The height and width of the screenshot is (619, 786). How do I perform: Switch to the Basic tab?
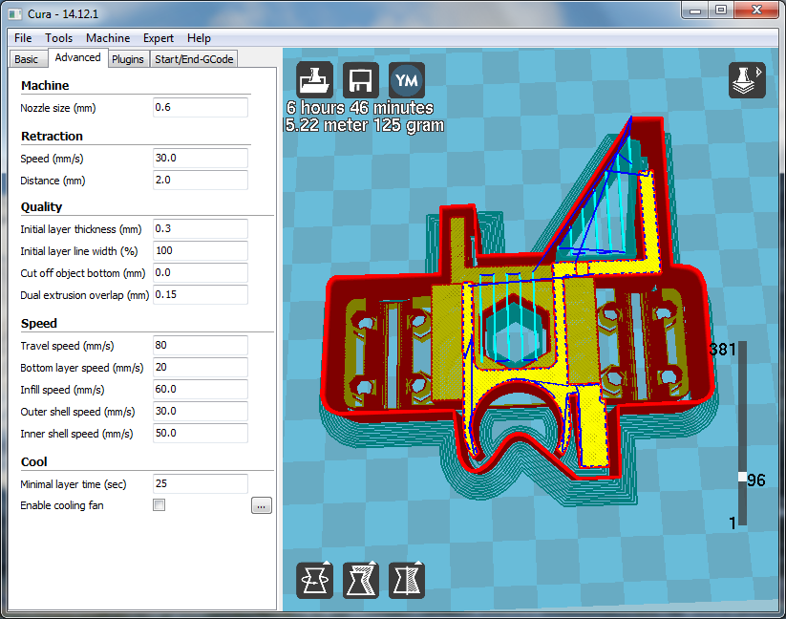[26, 59]
